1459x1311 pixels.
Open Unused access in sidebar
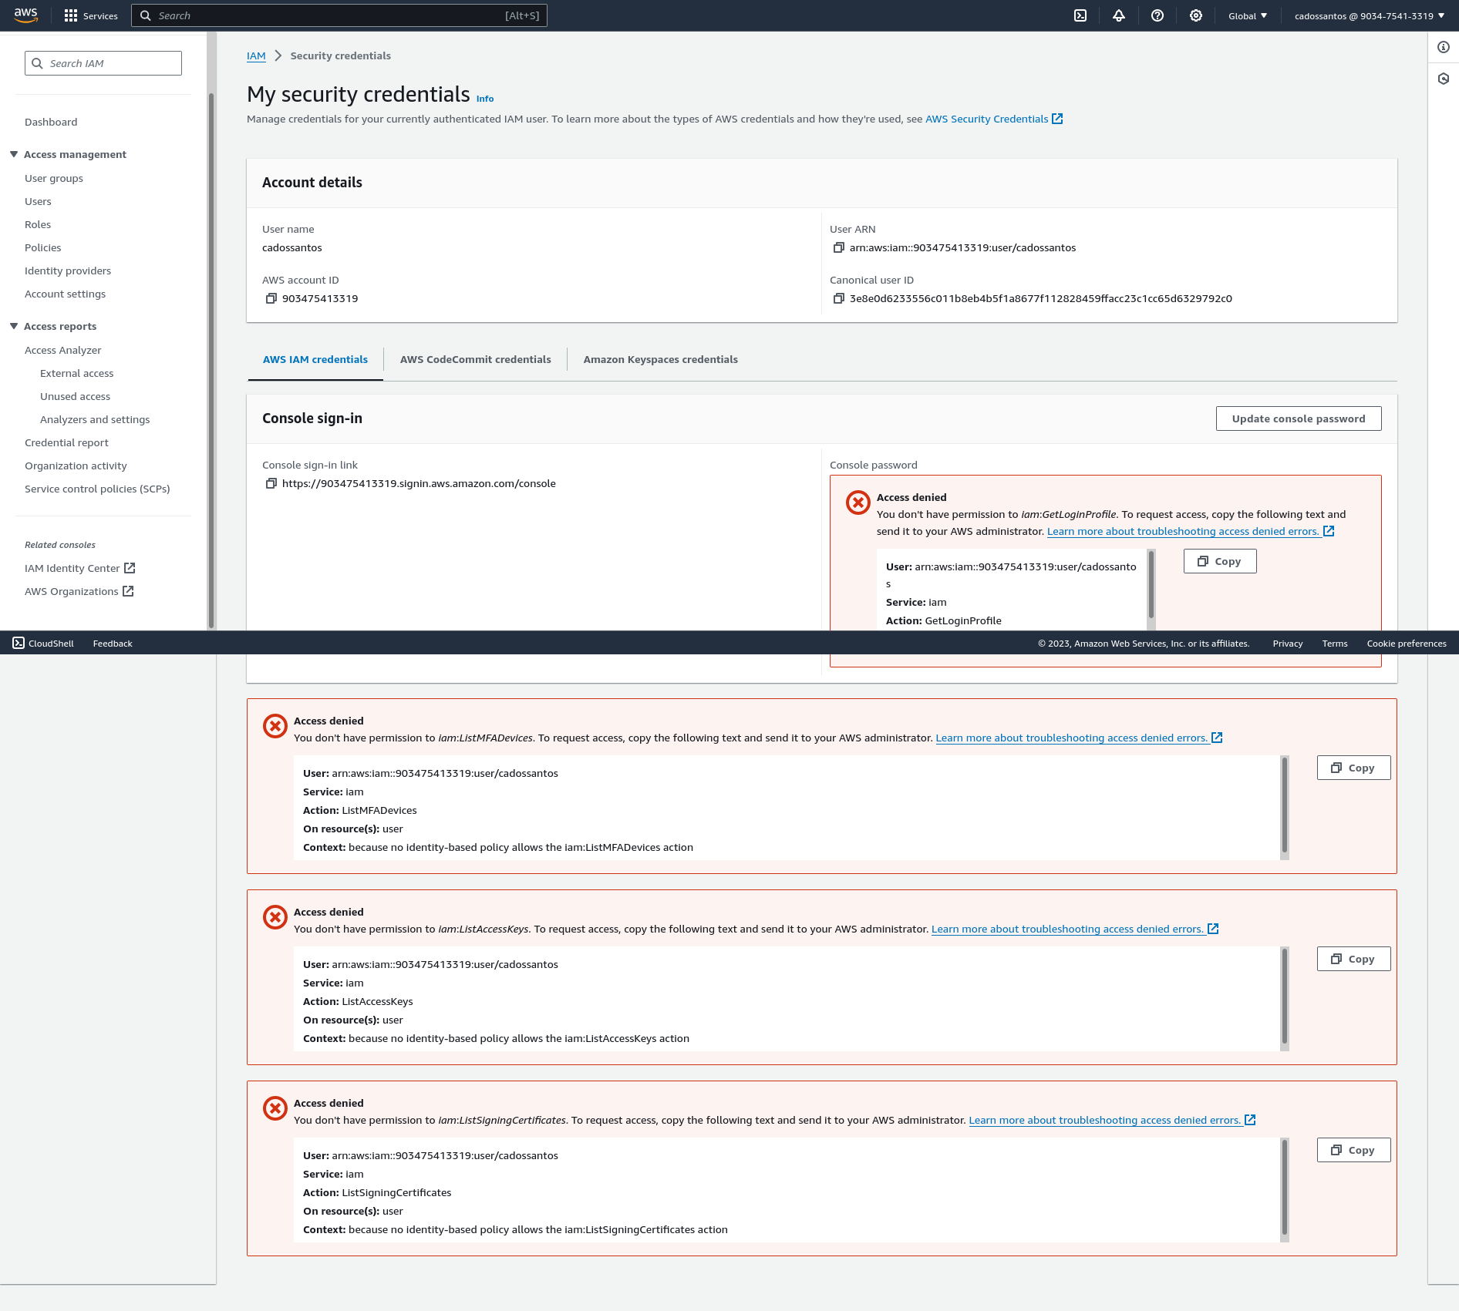point(76,396)
